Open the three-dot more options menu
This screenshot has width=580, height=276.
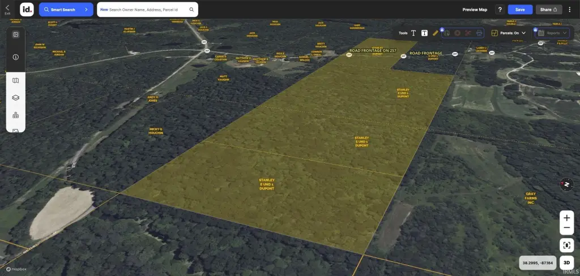tap(569, 10)
